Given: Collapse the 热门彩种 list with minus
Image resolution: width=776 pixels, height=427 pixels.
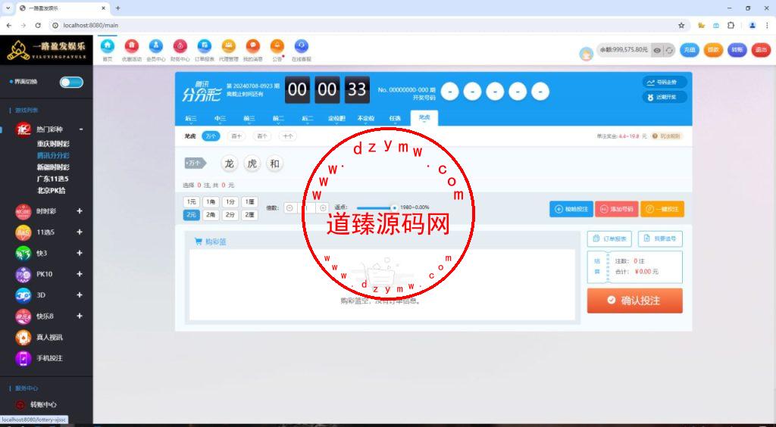Looking at the screenshot, I should [81, 129].
